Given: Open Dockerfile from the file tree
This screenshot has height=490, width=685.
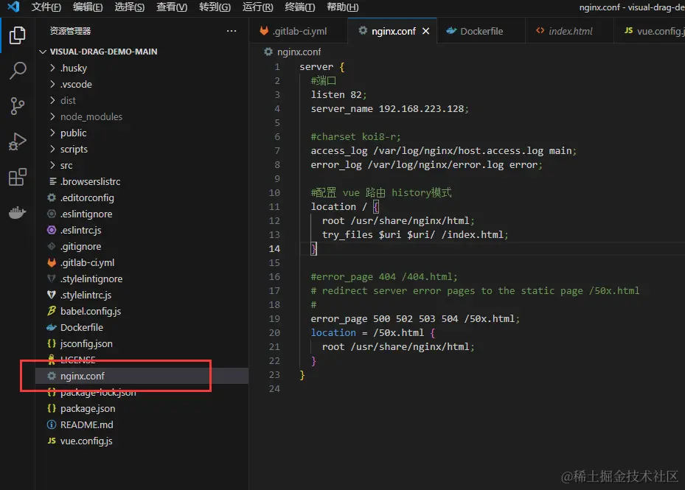Looking at the screenshot, I should click(142, 328).
